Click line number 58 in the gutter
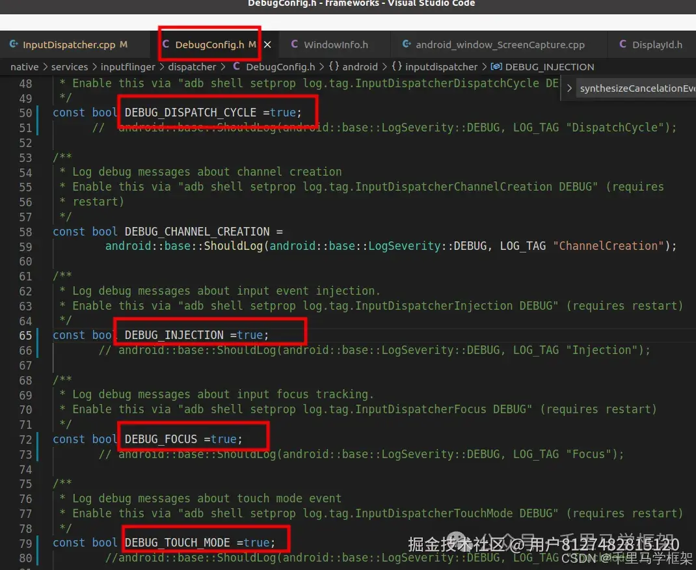This screenshot has height=570, width=696. [x=26, y=232]
